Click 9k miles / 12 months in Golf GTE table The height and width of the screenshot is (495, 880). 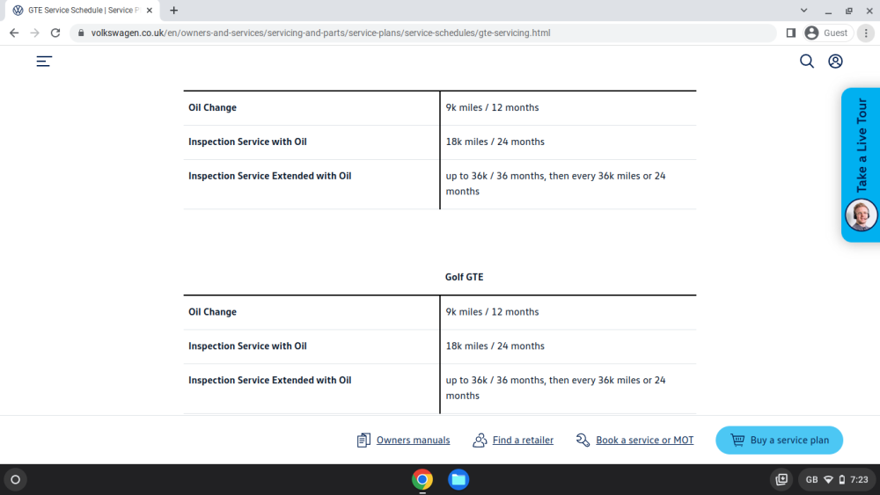[x=492, y=312]
